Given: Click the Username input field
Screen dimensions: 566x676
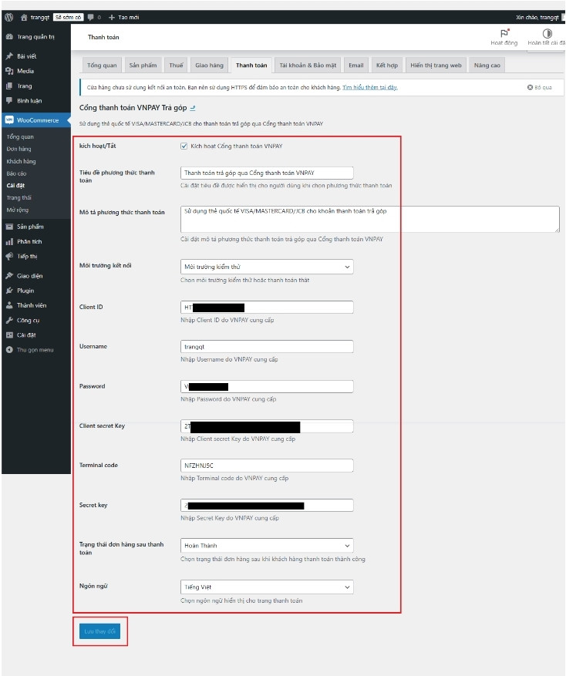Looking at the screenshot, I should click(x=267, y=347).
